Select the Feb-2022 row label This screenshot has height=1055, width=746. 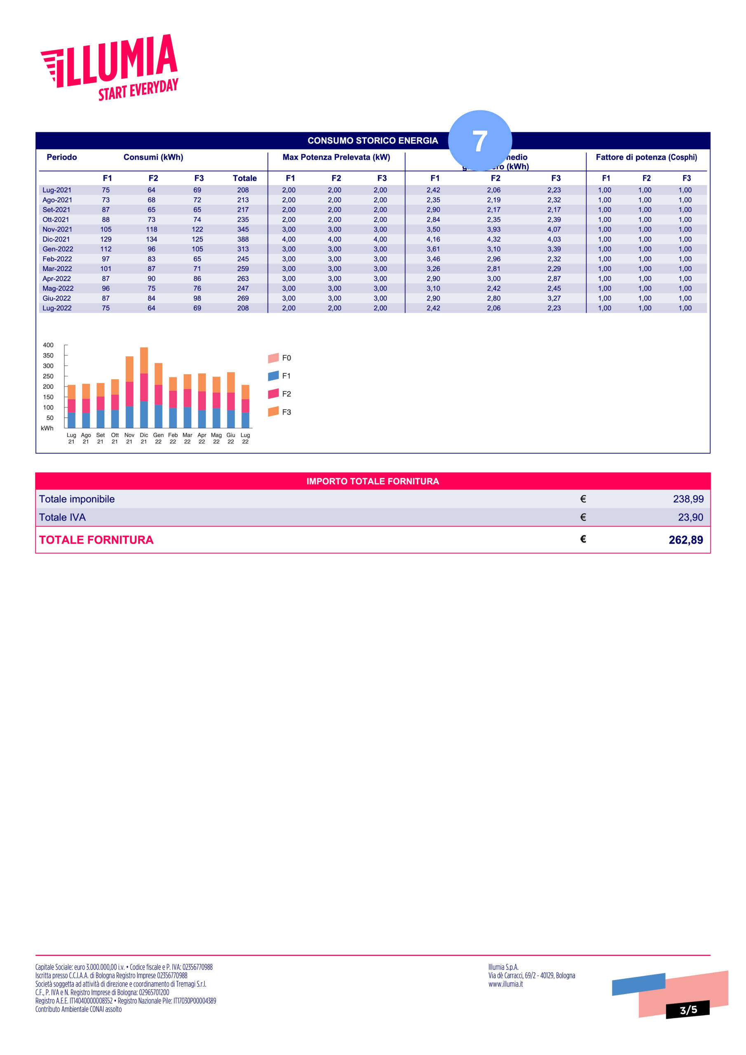coord(57,259)
